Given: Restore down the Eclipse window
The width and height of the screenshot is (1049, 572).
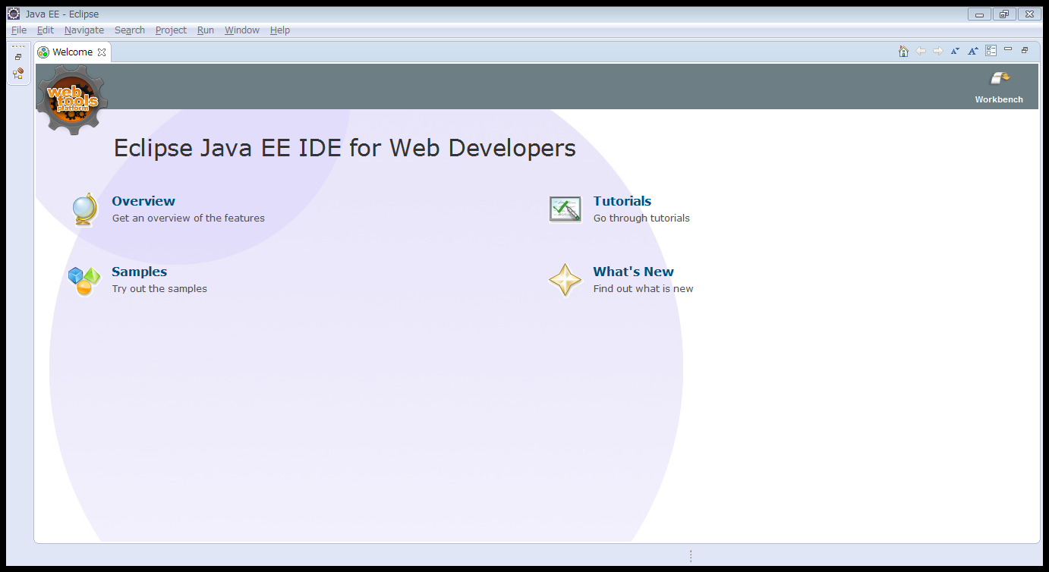Looking at the screenshot, I should pyautogui.click(x=1004, y=14).
